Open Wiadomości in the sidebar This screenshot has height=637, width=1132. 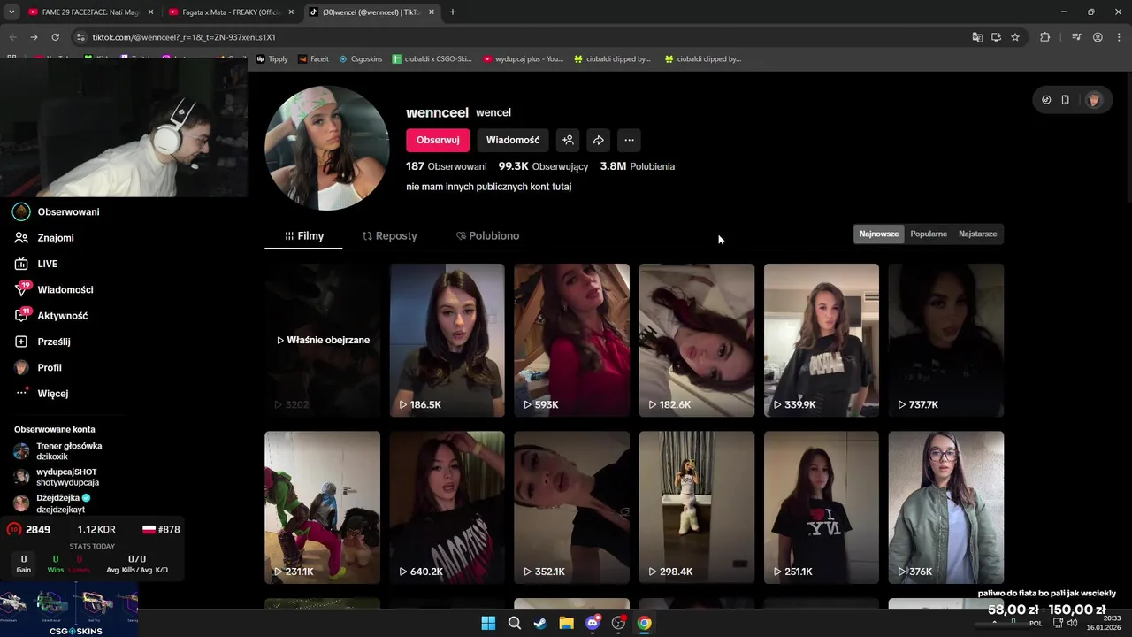point(54,289)
